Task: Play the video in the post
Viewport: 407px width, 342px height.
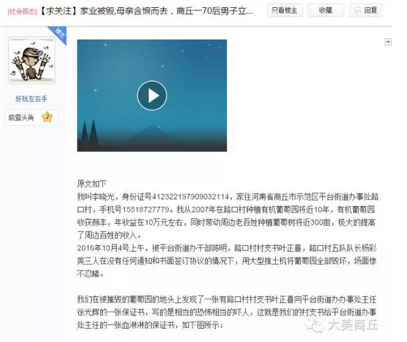Action: pos(152,95)
